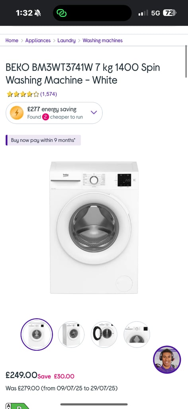188x409 pixels.
Task: Tap the orange energy saving lightning icon
Action: click(17, 113)
